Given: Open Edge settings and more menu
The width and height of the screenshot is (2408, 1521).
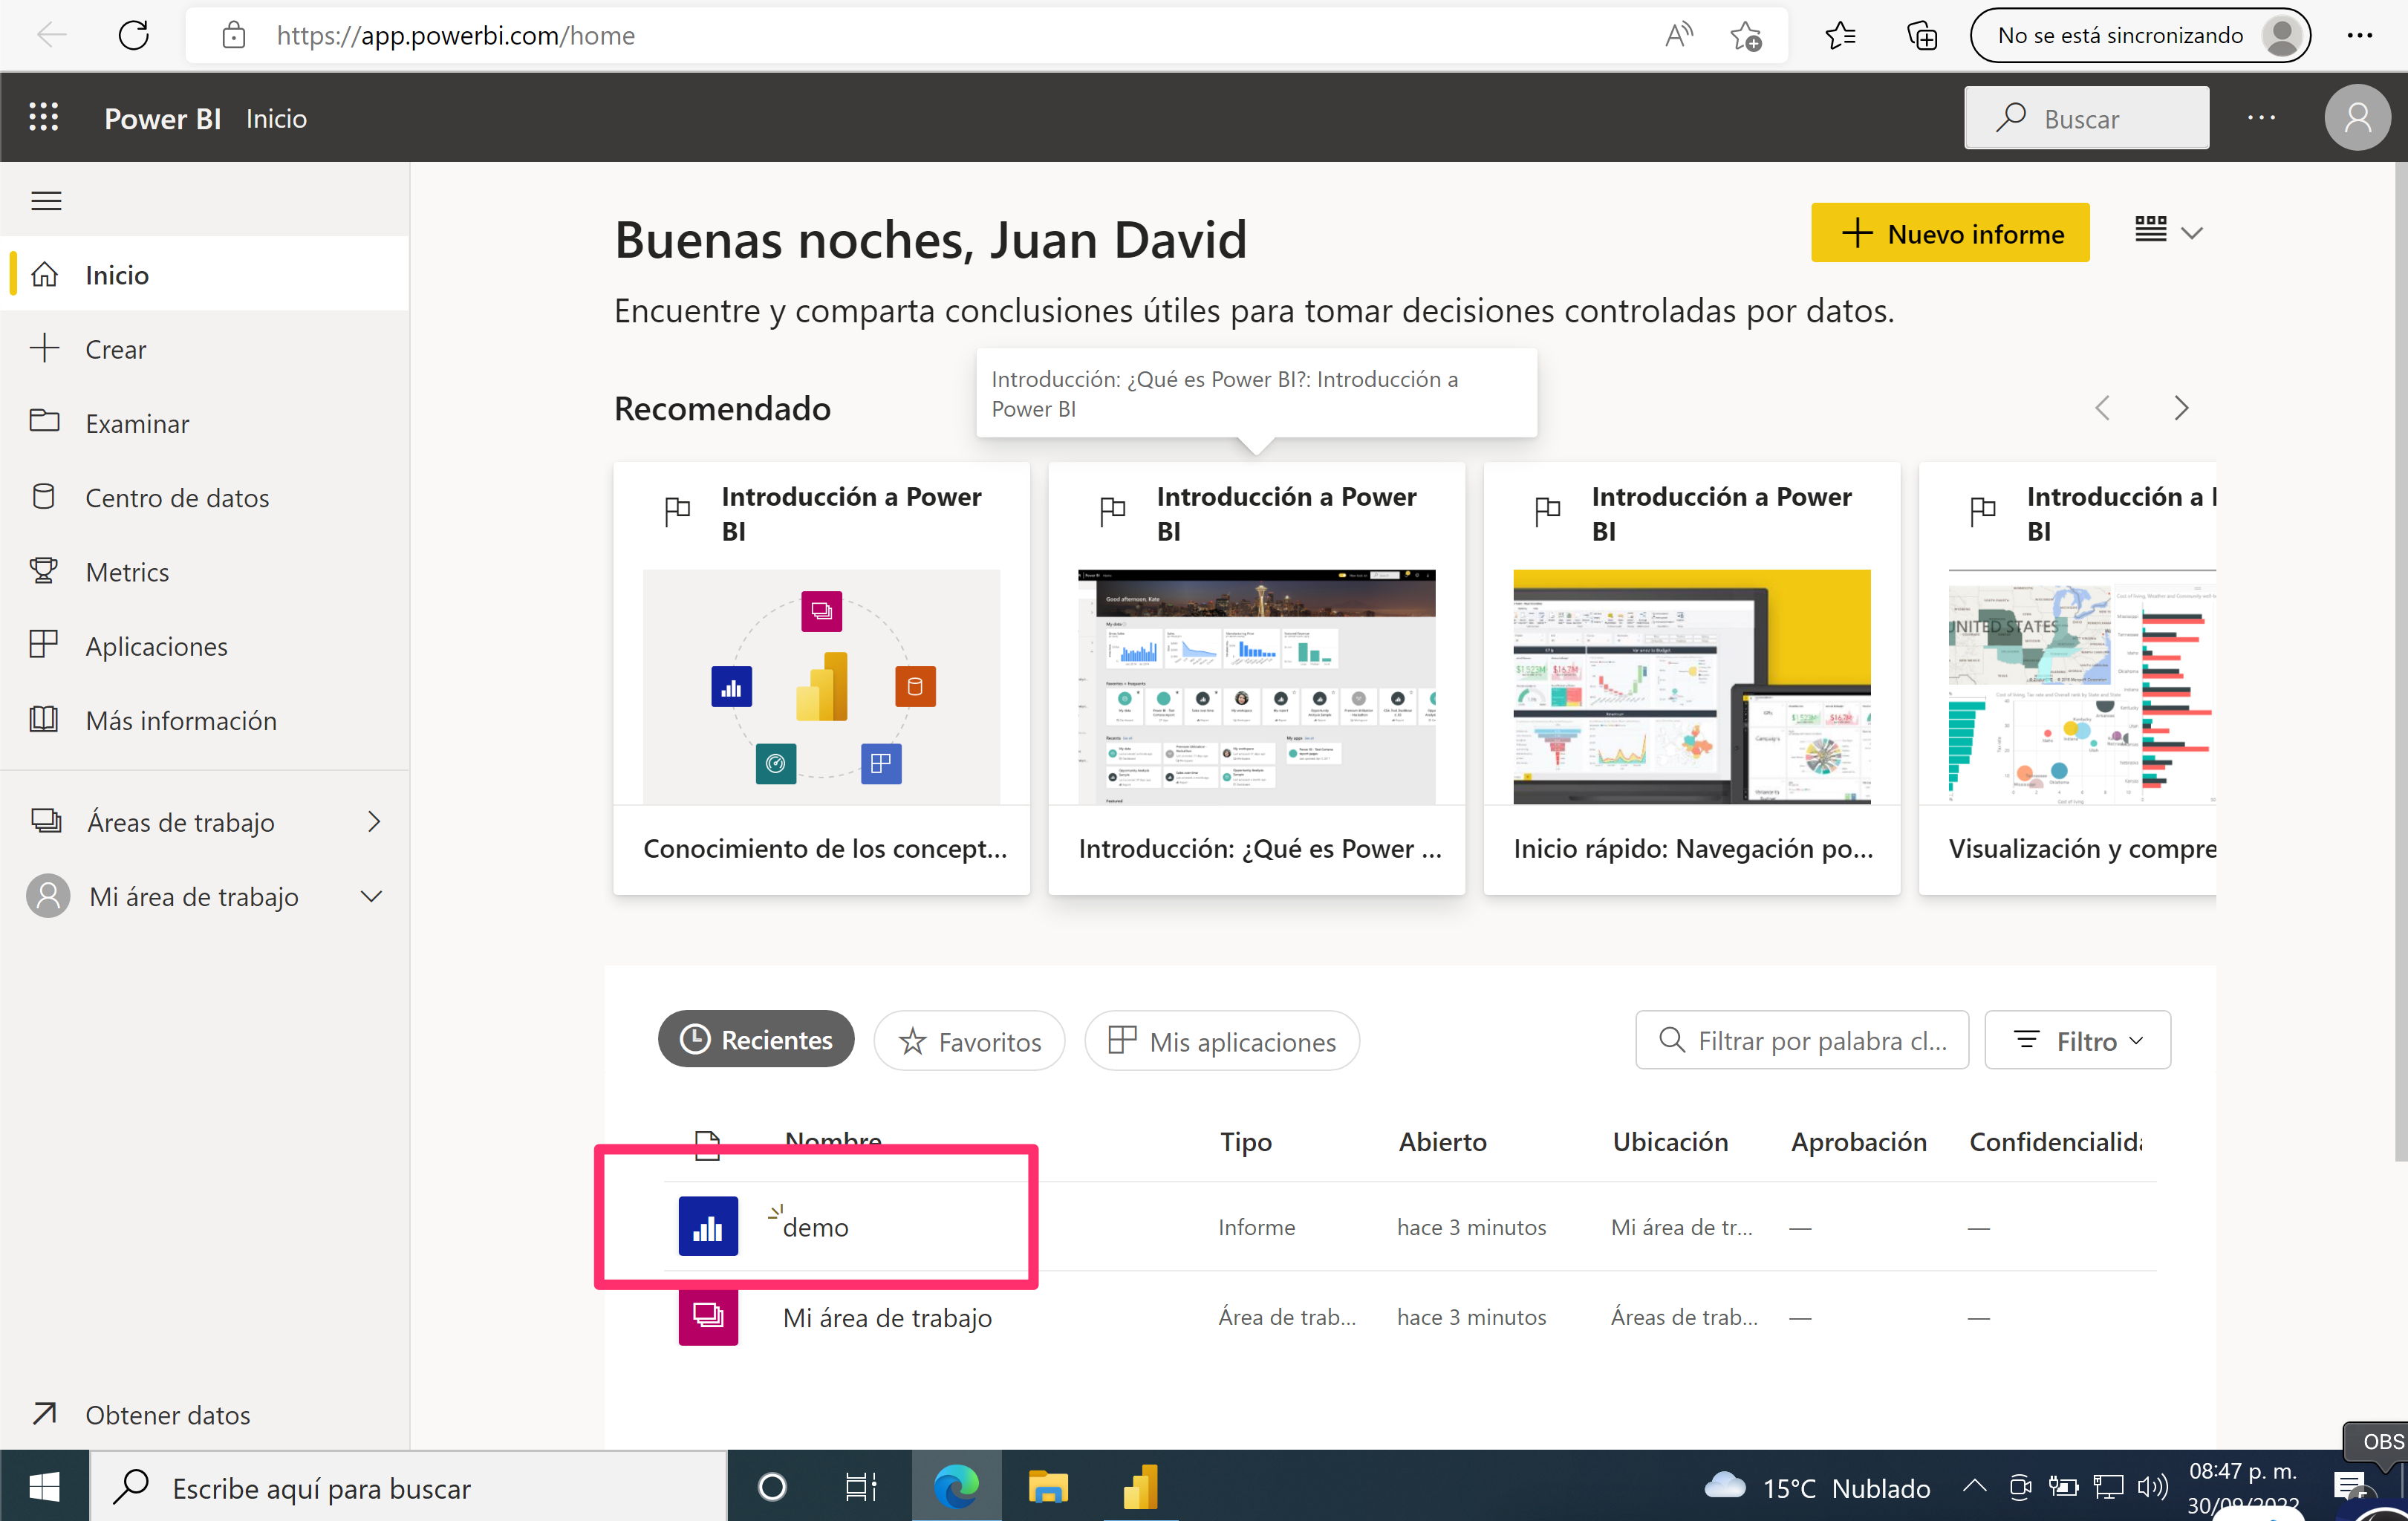Looking at the screenshot, I should point(2359,35).
